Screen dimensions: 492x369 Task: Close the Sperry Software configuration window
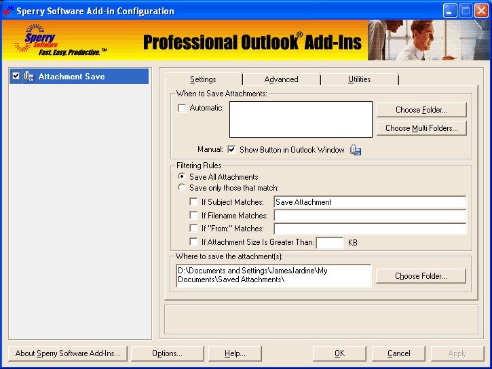pyautogui.click(x=481, y=11)
